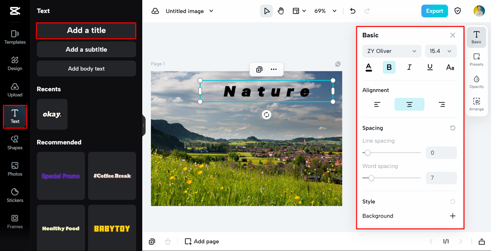Click the Nature text on canvas

[267, 92]
